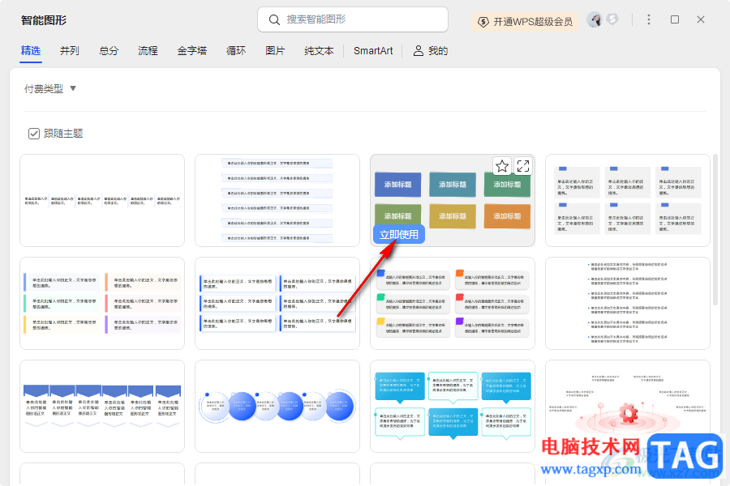Toggle the 跟随主题 checkbox
The height and width of the screenshot is (486, 730).
(x=34, y=134)
